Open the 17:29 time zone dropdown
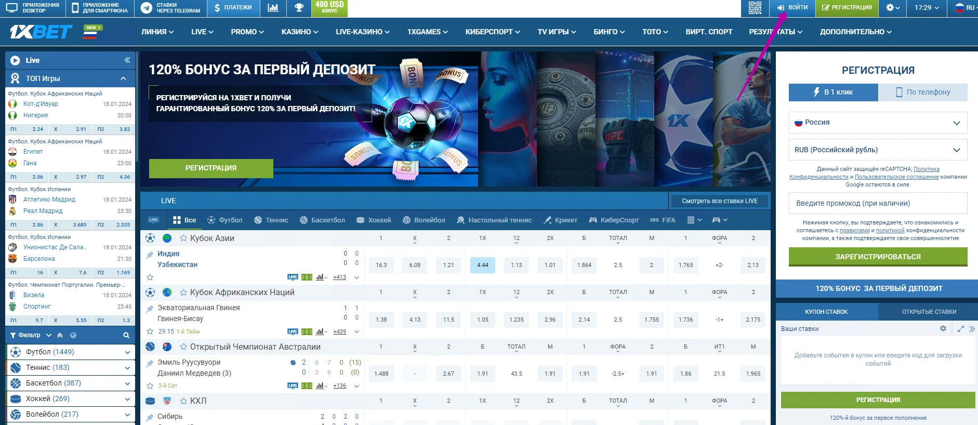978x425 pixels. click(x=927, y=8)
